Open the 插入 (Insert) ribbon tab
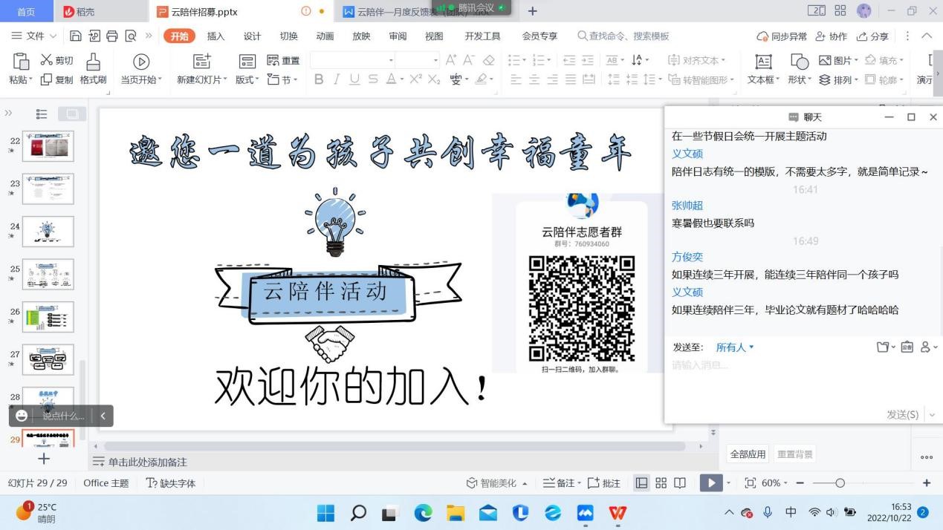The image size is (943, 530). click(x=216, y=36)
